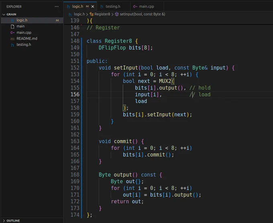The height and width of the screenshot is (223, 273).
Task: Click the modified M badge on logic.h row
Action: pyautogui.click(x=57, y=20)
